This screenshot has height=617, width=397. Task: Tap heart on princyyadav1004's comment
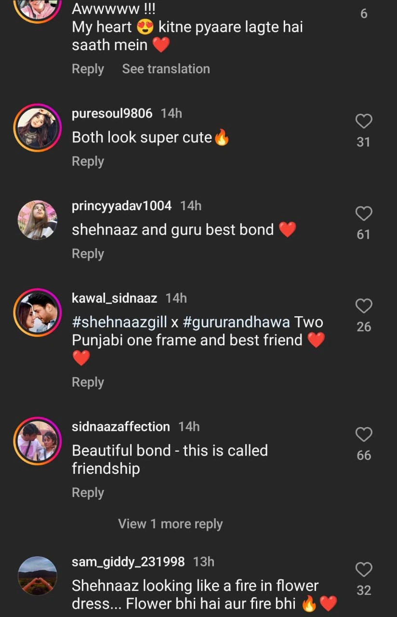(x=364, y=214)
